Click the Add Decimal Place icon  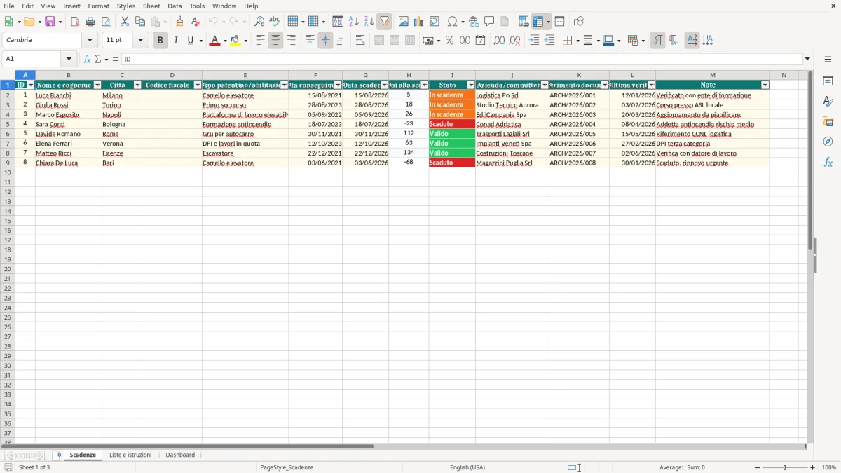(x=499, y=41)
